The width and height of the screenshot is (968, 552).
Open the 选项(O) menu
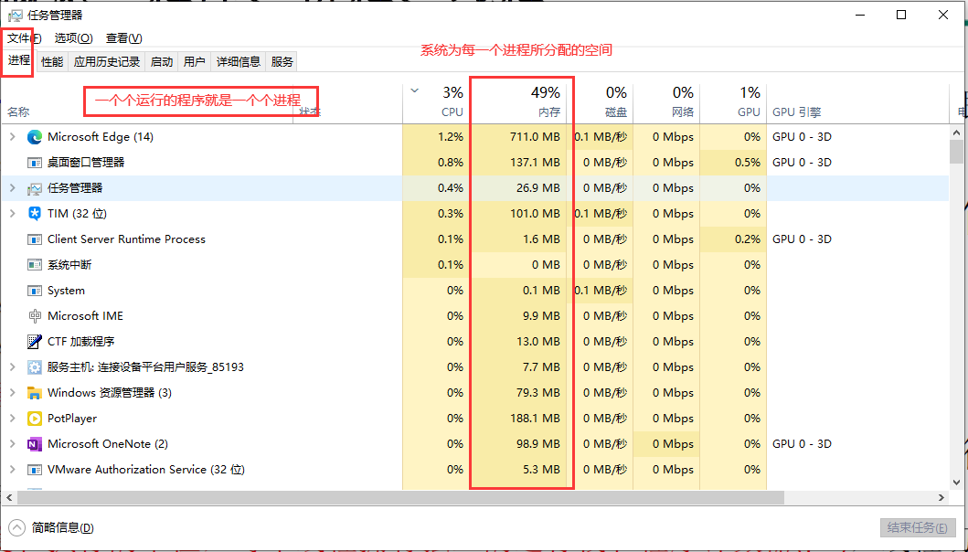[x=73, y=38]
